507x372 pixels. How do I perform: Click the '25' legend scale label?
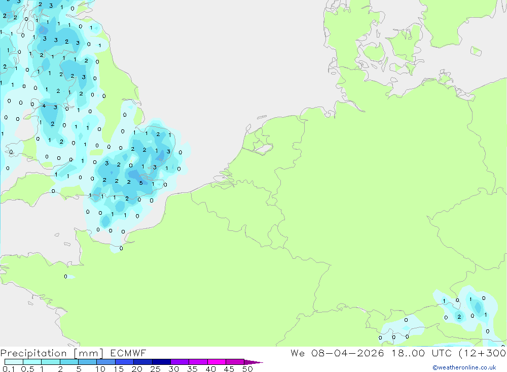pyautogui.click(x=155, y=369)
